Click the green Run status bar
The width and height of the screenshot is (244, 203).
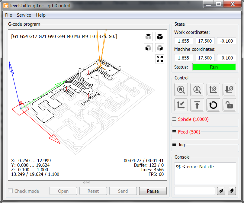[214, 67]
